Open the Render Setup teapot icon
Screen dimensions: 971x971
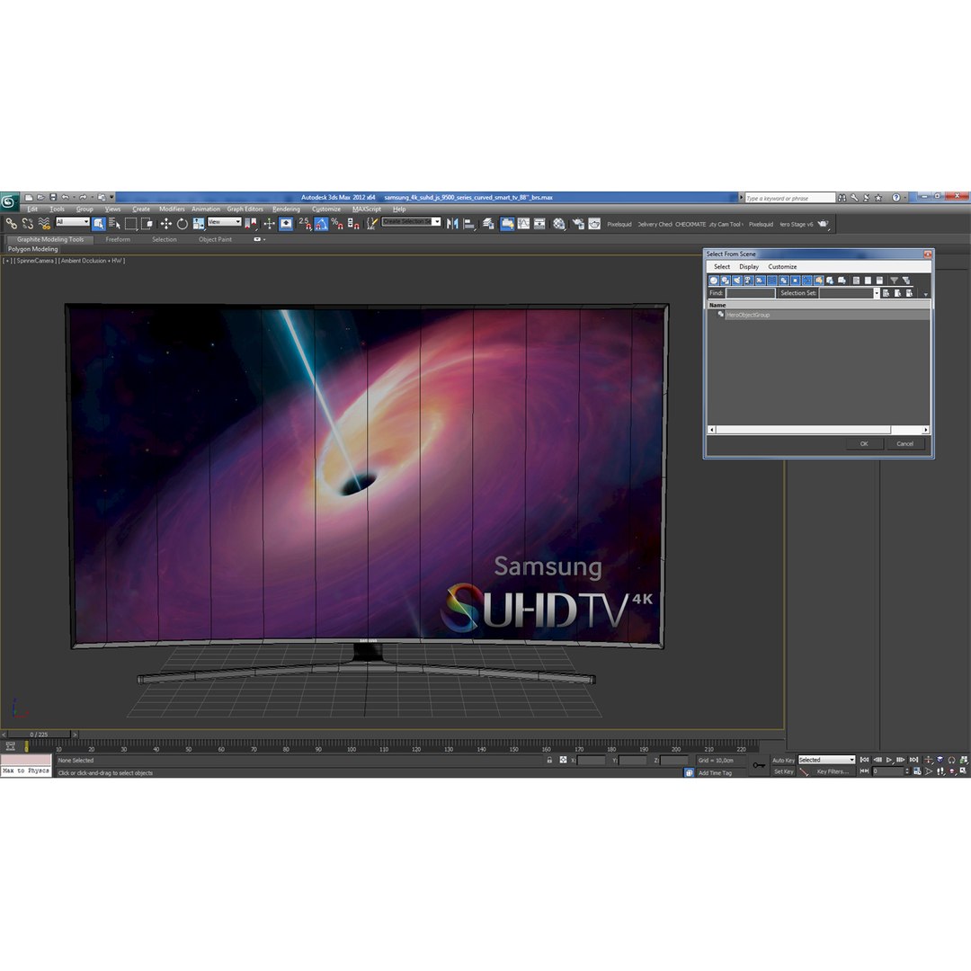[578, 224]
